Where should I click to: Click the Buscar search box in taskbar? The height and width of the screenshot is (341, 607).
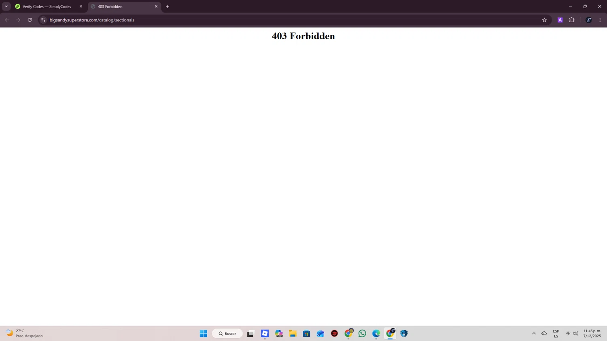[x=227, y=333]
